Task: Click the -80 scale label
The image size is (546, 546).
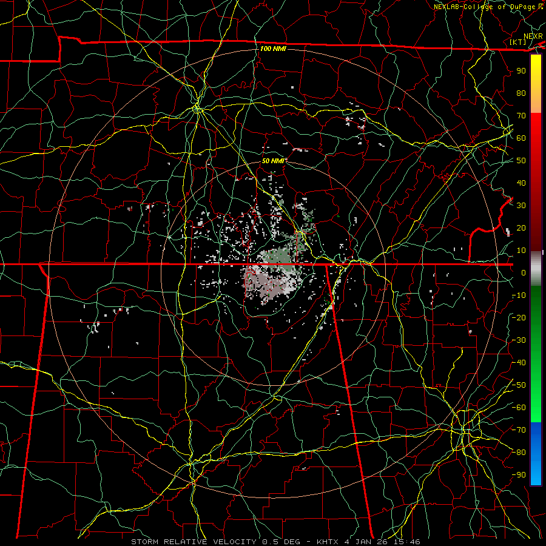Action: [519, 453]
